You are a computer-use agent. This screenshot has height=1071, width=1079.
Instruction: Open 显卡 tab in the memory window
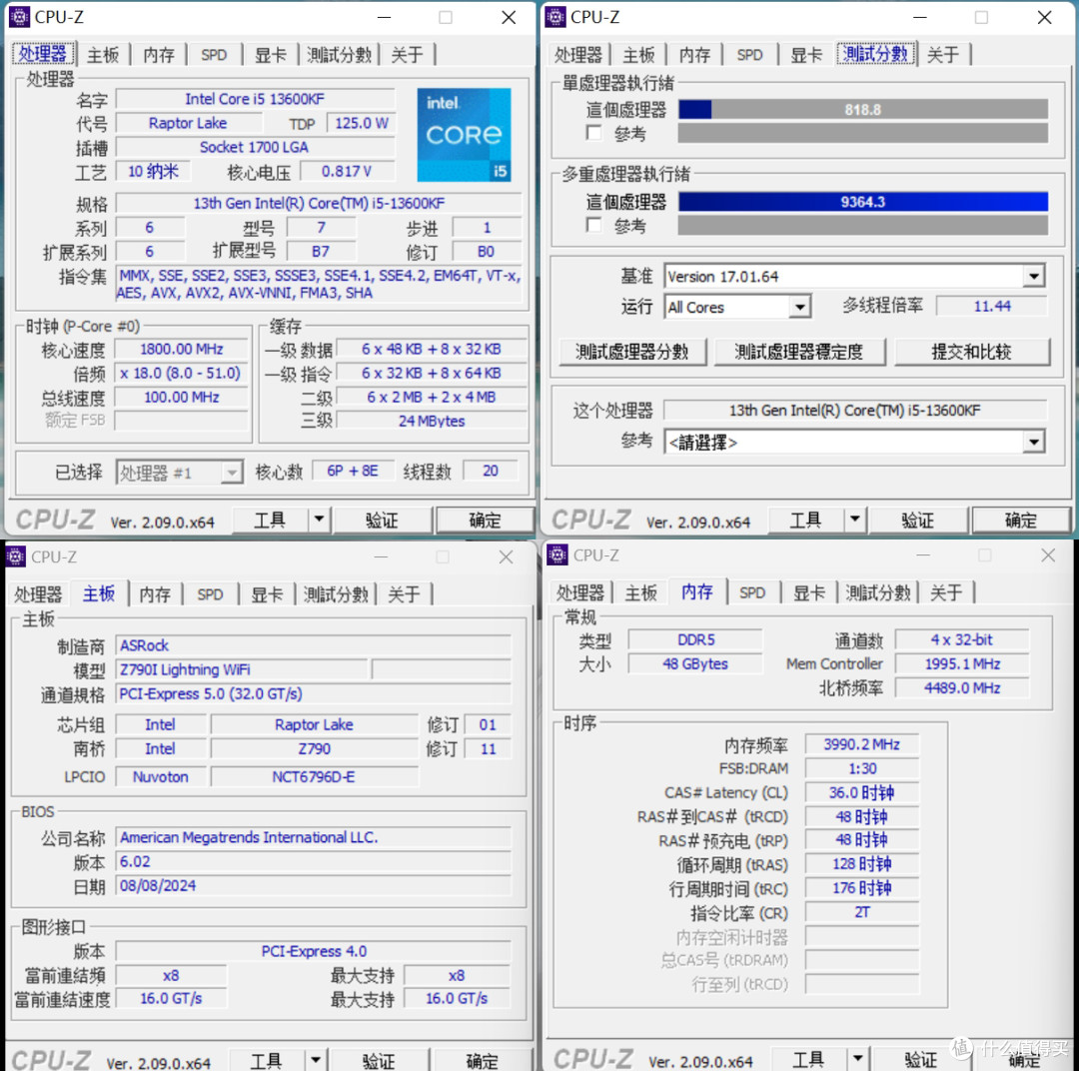[x=809, y=592]
